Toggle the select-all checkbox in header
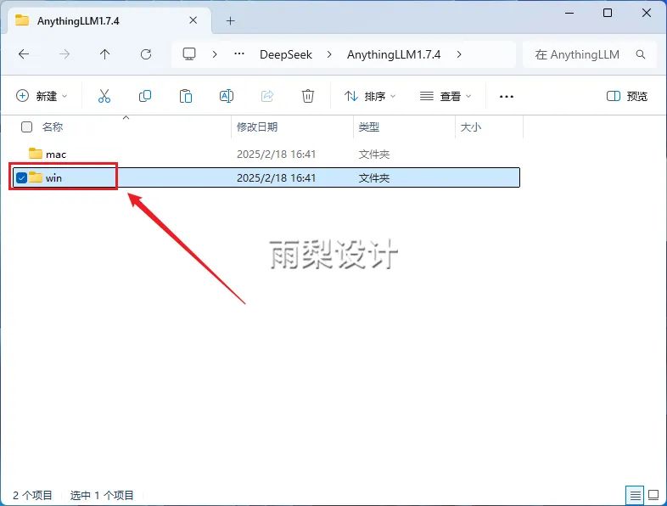Screen dimensions: 667x506 tap(27, 127)
